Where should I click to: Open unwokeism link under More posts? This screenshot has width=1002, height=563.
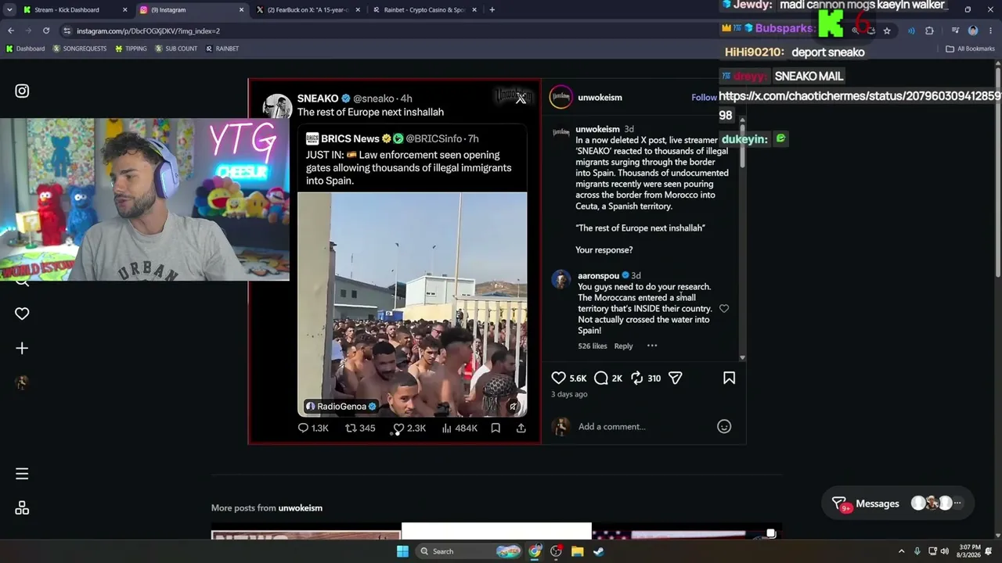(301, 508)
